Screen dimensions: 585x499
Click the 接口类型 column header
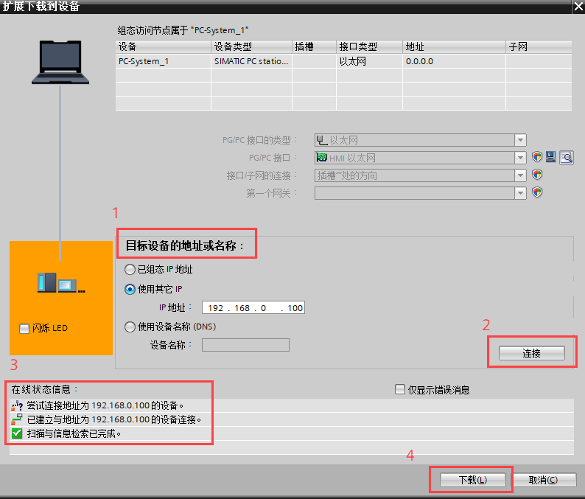(369, 47)
